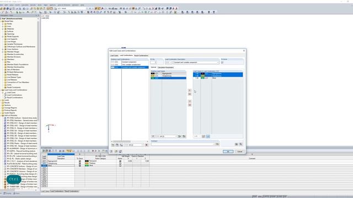Click the add all load cases arrow button

click(x=190, y=94)
